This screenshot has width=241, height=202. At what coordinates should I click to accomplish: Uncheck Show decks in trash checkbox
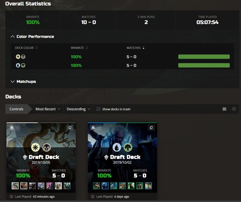(98, 109)
